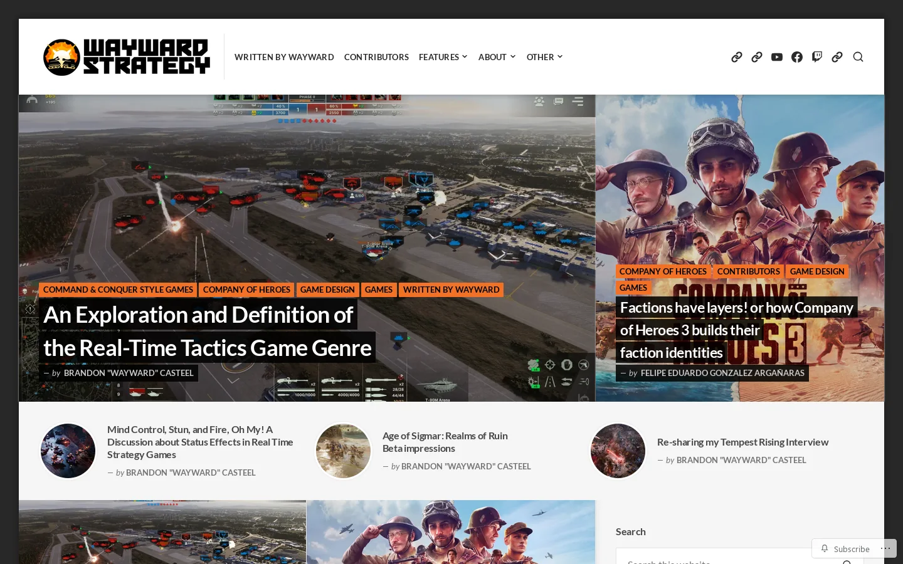Open the Twitch channel icon in header
Viewport: 903px width, 564px height.
817,57
